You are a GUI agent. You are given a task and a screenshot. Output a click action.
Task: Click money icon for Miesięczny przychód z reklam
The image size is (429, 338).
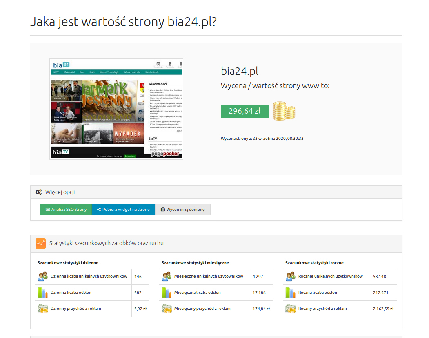167,309
